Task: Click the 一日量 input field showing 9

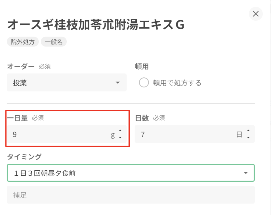Action: (58, 134)
